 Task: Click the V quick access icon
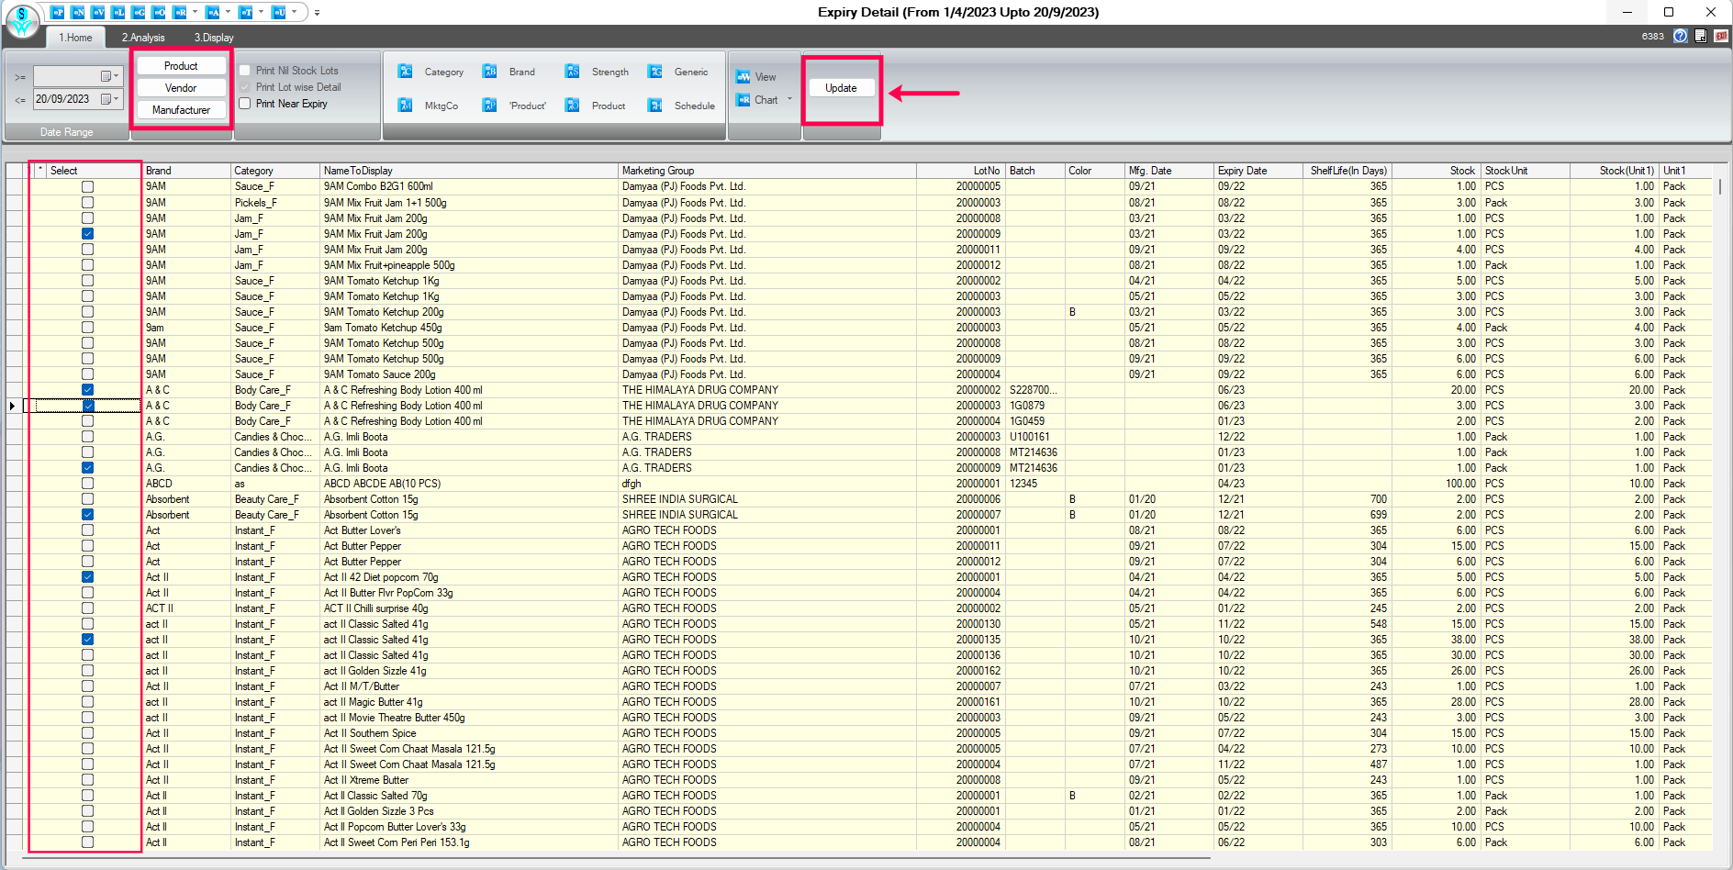click(97, 12)
